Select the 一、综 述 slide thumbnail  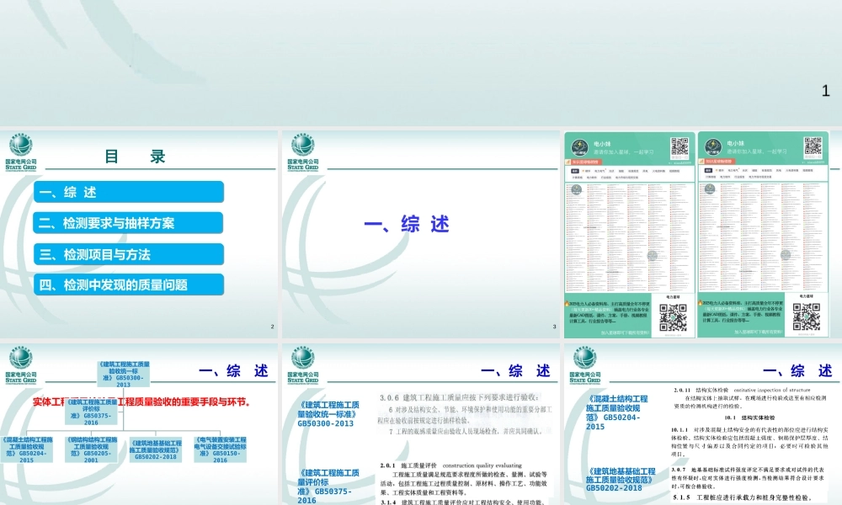point(421,226)
